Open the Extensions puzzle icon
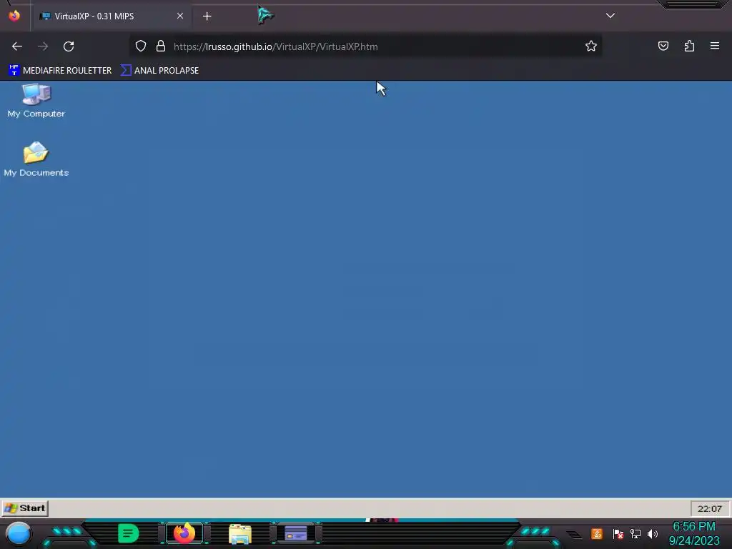This screenshot has width=732, height=549. [689, 46]
